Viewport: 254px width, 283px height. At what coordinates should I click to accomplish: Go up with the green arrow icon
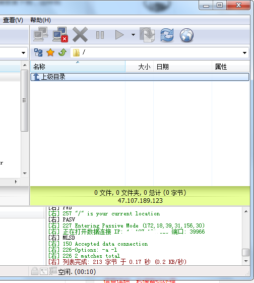(x=62, y=52)
